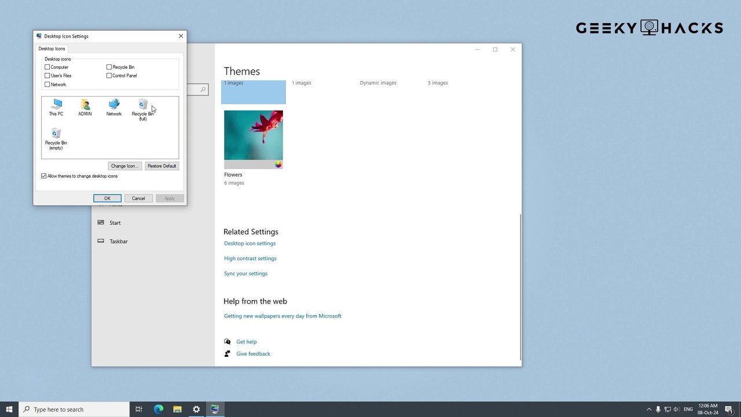This screenshot has width=741, height=417.
Task: Select the highlighted blue theme tile
Action: tap(254, 92)
